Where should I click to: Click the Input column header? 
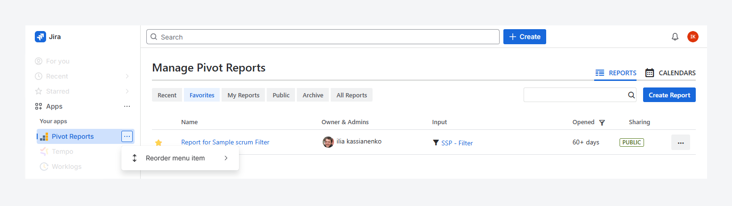coord(439,122)
